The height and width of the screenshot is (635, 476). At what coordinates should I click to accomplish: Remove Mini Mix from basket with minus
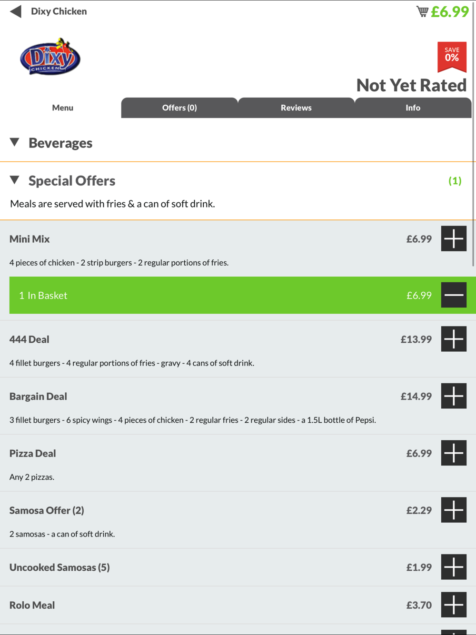click(x=454, y=295)
